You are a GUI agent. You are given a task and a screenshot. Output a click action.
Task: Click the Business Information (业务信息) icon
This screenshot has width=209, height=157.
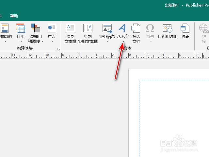tap(107, 28)
